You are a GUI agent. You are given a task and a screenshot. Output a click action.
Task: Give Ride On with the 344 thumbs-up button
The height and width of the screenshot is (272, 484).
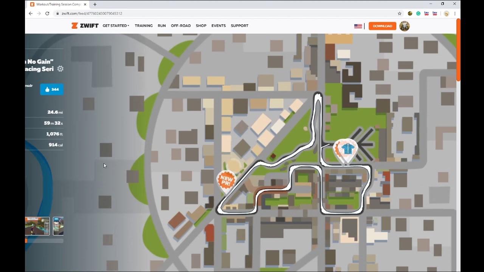click(x=52, y=90)
